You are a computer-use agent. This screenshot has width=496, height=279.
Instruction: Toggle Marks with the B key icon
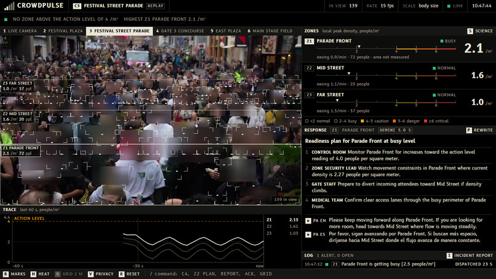tap(6, 274)
